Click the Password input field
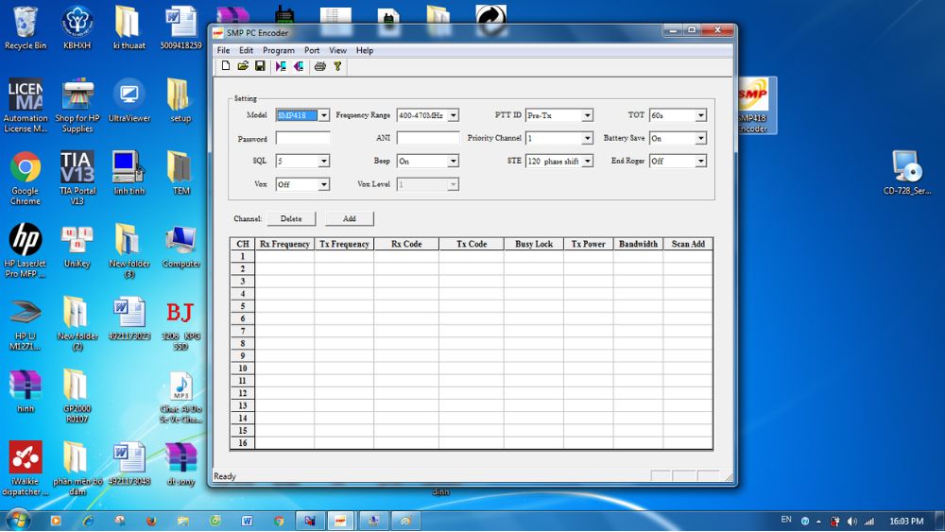 302,138
